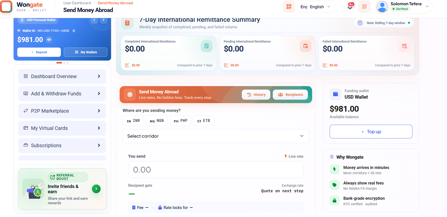Open the English language dropdown

pyautogui.click(x=316, y=7)
